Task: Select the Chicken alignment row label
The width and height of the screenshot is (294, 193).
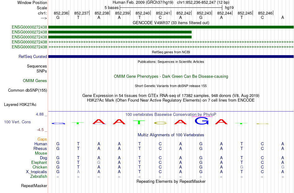Action: click(40, 167)
